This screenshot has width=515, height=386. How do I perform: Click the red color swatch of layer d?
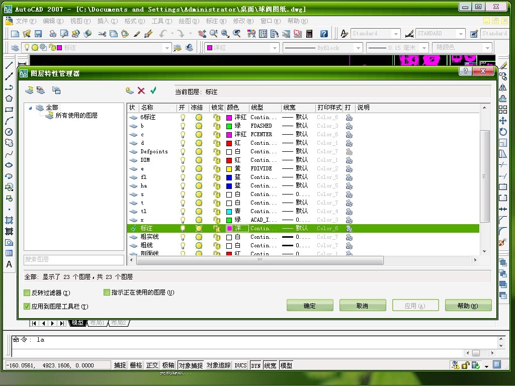229,143
